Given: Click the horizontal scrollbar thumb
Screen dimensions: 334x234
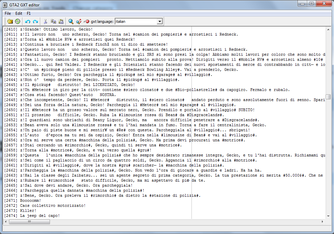Looking at the screenshot, I should click(30, 222).
